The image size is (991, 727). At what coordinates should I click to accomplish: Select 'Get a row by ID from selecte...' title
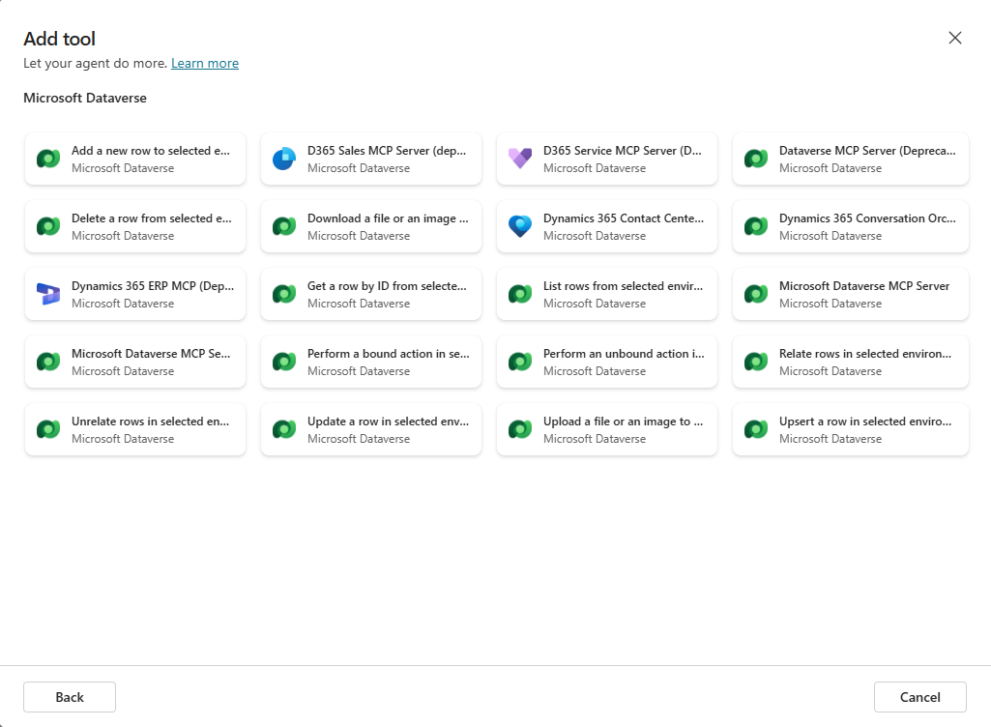click(x=387, y=286)
